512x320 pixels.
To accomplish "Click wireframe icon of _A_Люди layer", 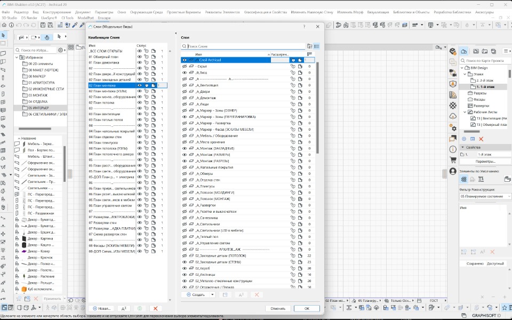I will click(191, 104).
